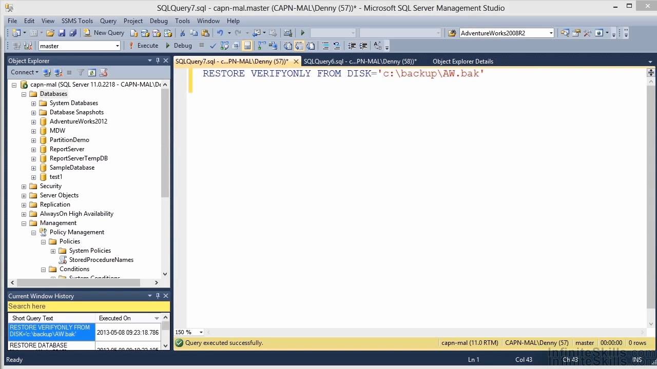Toggle Results to File output icon
The width and height of the screenshot is (657, 369).
[x=311, y=46]
